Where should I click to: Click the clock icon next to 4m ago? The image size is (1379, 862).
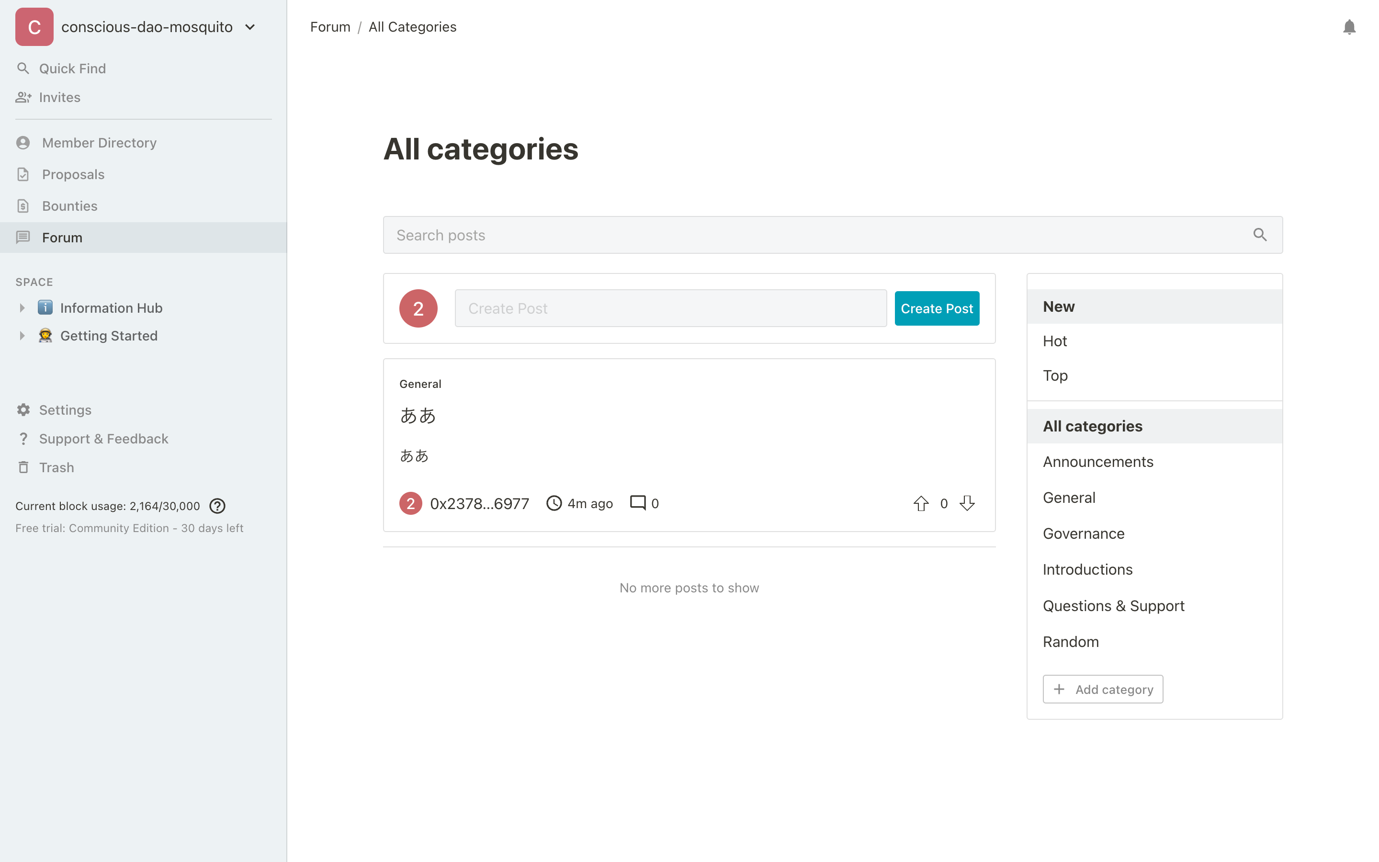point(554,503)
